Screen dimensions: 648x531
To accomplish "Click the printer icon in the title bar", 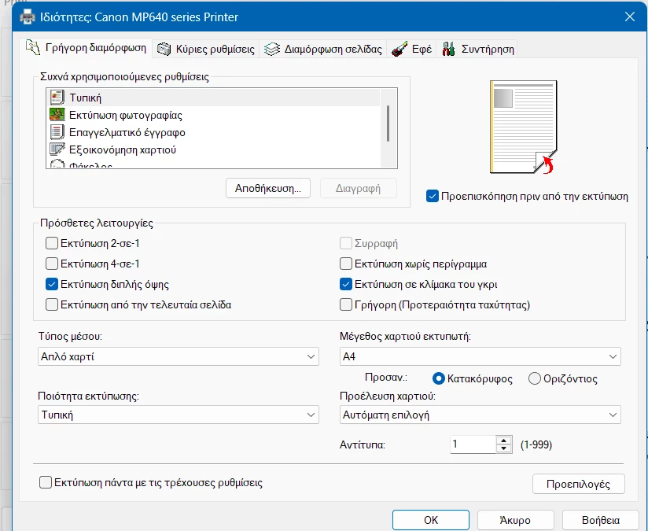I will pyautogui.click(x=28, y=17).
